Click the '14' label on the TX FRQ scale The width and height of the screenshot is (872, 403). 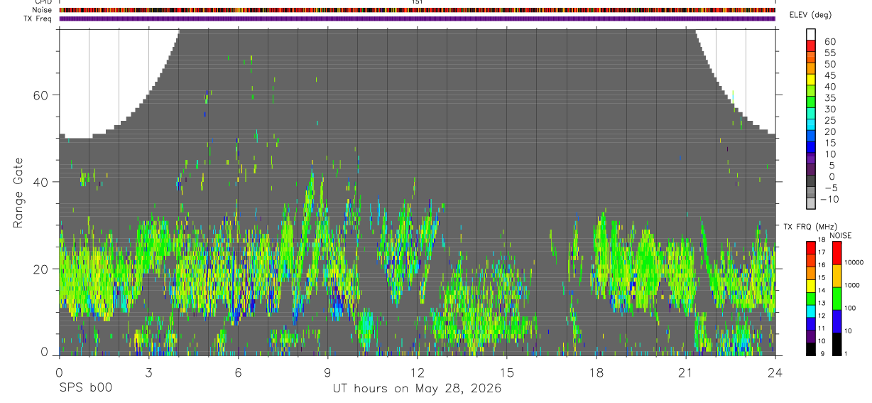822,291
